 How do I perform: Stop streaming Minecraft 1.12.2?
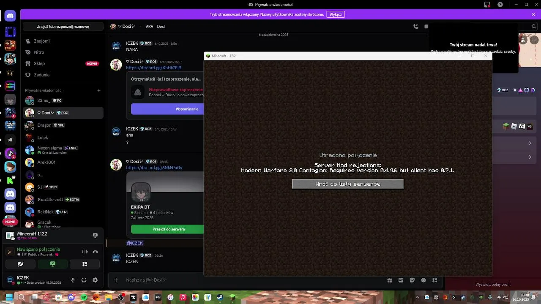(x=95, y=235)
